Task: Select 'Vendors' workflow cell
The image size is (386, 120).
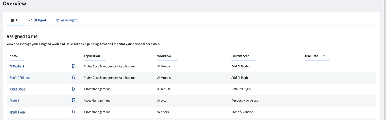Action: coord(163,112)
